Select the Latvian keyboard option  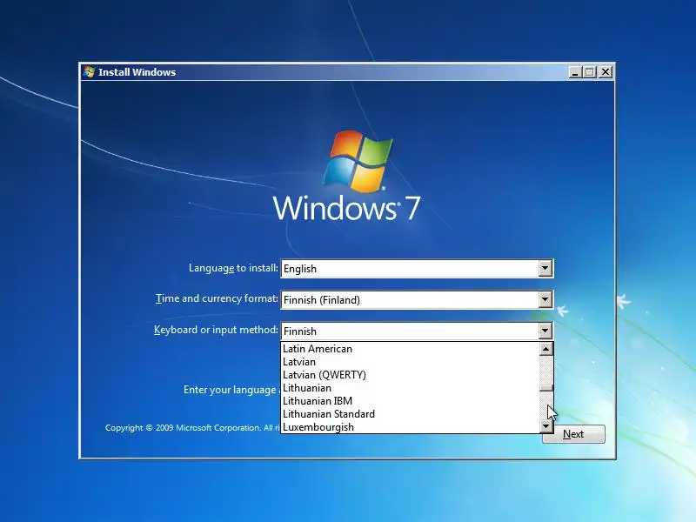point(410,362)
